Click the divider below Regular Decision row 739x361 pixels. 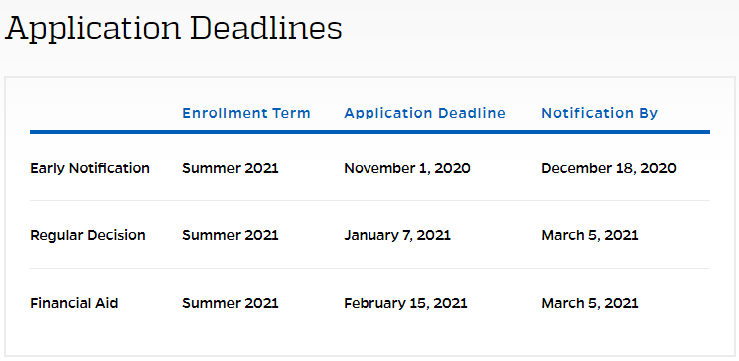[369, 268]
